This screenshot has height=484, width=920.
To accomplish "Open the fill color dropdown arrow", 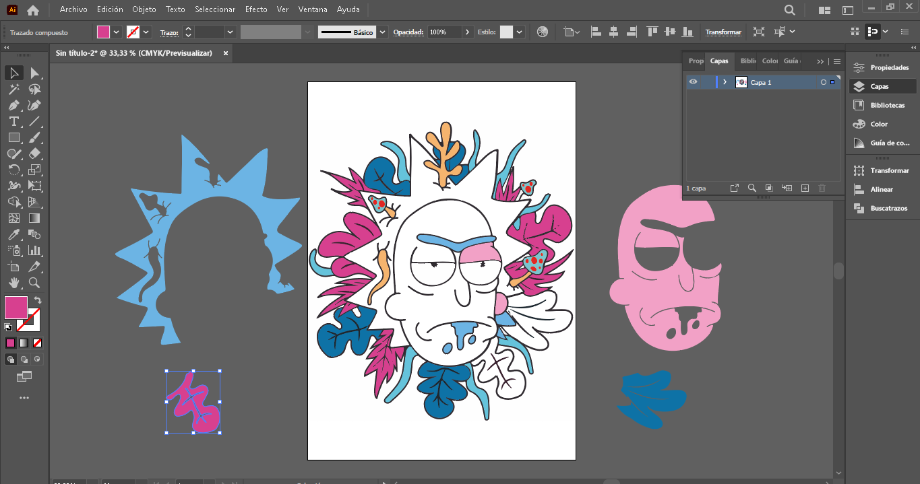I will tap(117, 32).
